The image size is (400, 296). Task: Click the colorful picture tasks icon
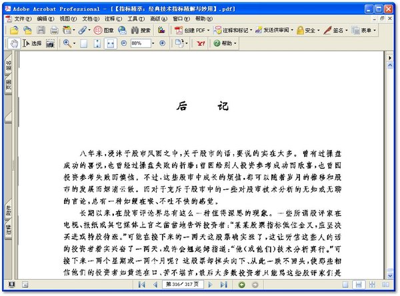pyautogui.click(x=161, y=31)
